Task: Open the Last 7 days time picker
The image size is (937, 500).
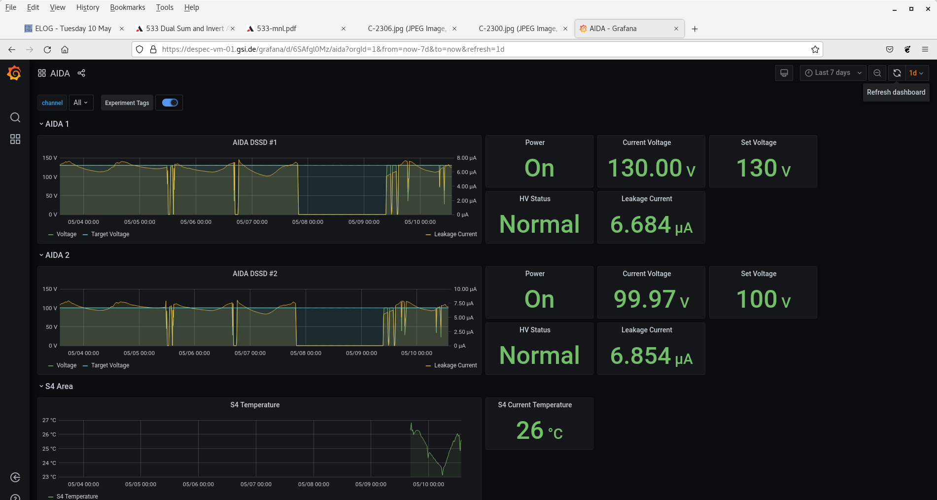Action: [833, 73]
